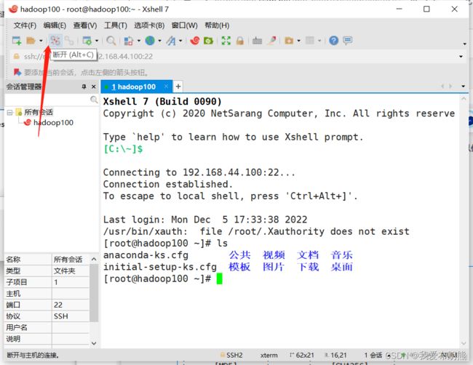Close the hadoop100 tab
This screenshot has height=365, width=473.
pos(166,87)
